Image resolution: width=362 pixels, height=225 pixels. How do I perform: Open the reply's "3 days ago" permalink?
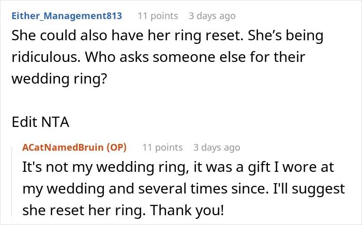coord(217,148)
